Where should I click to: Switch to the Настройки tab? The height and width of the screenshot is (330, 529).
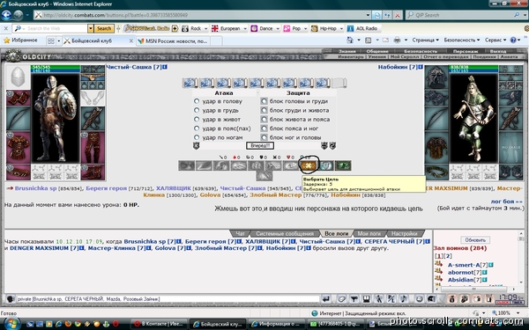404,233
